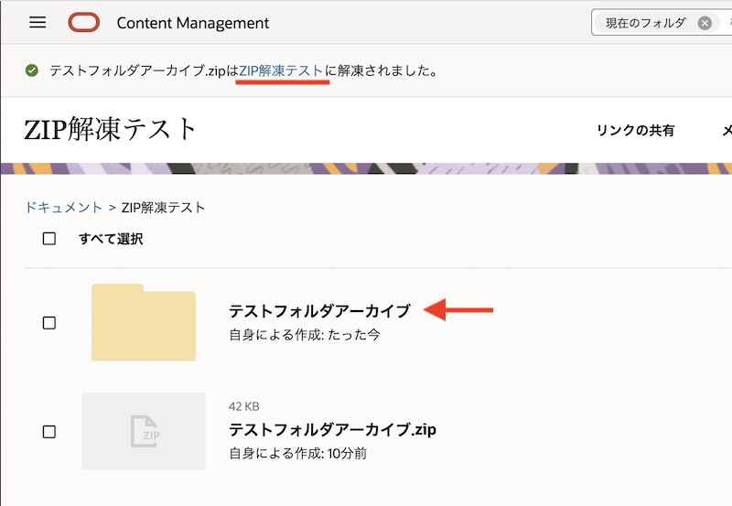
Task: Click the ZIP file thumbnail icon
Action: coord(144,431)
